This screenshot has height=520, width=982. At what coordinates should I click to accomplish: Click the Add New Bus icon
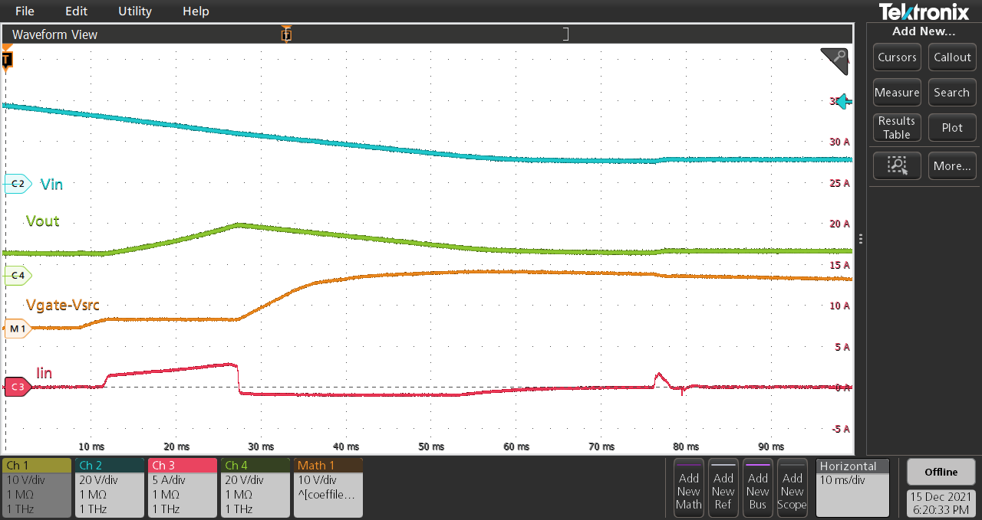pyautogui.click(x=757, y=488)
